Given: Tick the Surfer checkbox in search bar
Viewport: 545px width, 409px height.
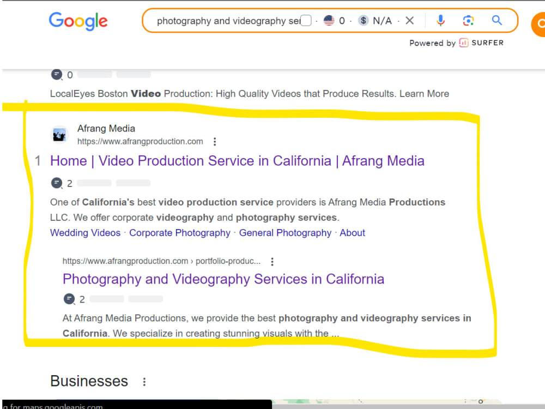Looking at the screenshot, I should coord(306,21).
